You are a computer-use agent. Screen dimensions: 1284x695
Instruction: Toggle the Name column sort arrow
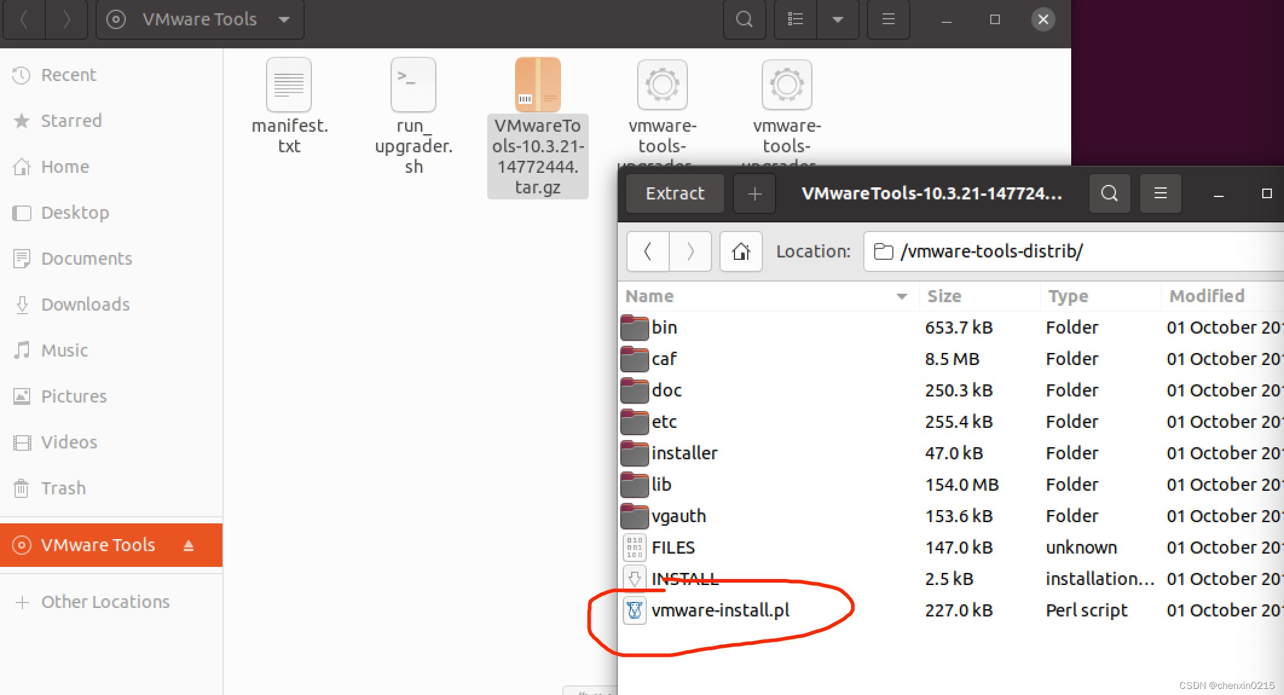pyautogui.click(x=902, y=296)
